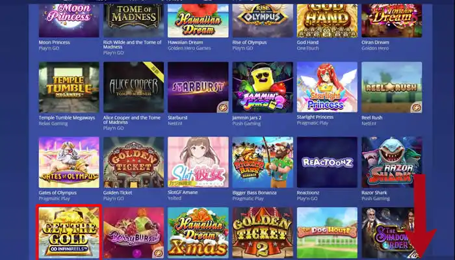Click the lightning badge on Berryburst thumbnail

(x=158, y=253)
